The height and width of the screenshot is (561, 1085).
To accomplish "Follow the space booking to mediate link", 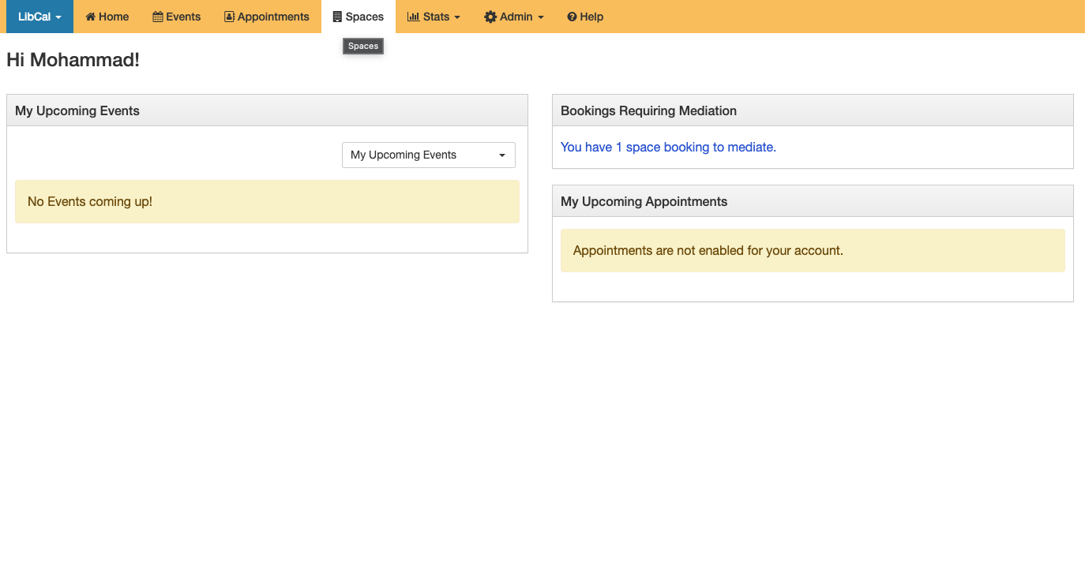I will 668,147.
